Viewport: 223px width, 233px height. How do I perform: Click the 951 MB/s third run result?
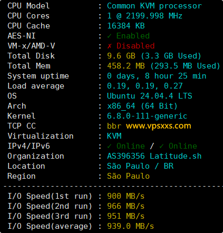pyautogui.click(x=125, y=216)
